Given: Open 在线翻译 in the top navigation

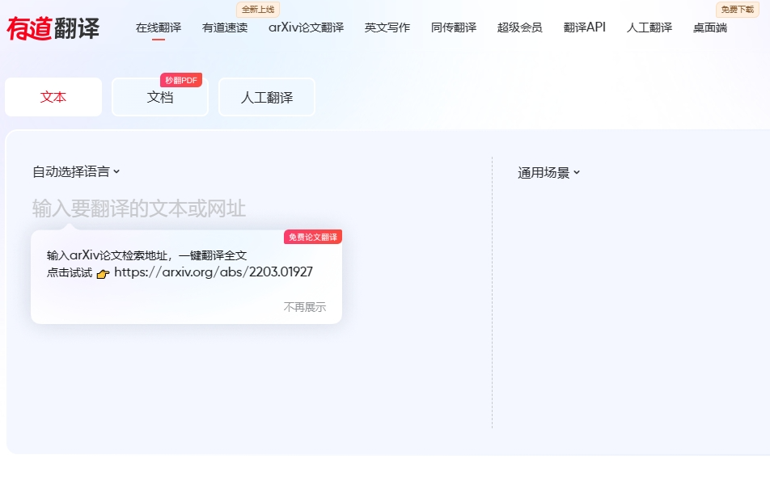Looking at the screenshot, I should click(159, 27).
